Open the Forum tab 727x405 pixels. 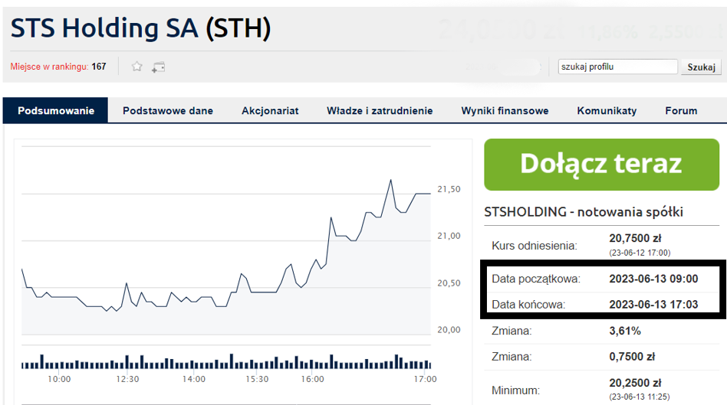pos(681,110)
